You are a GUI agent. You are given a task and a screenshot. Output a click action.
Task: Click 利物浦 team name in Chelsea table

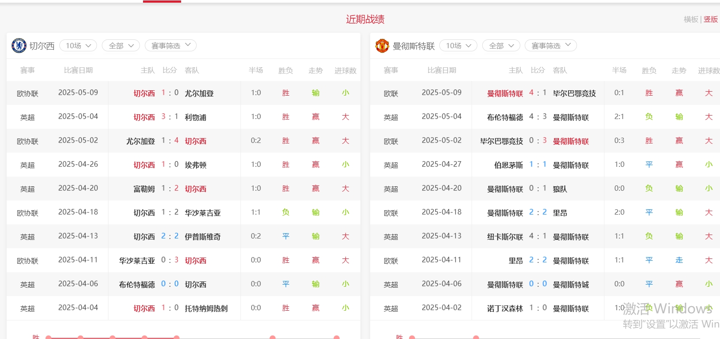(x=195, y=117)
